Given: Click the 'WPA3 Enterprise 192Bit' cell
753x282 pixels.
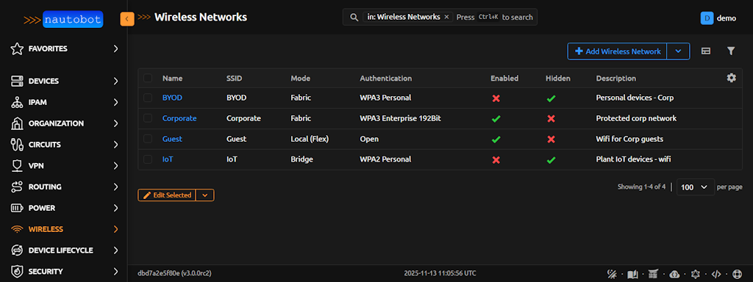Looking at the screenshot, I should coord(400,118).
